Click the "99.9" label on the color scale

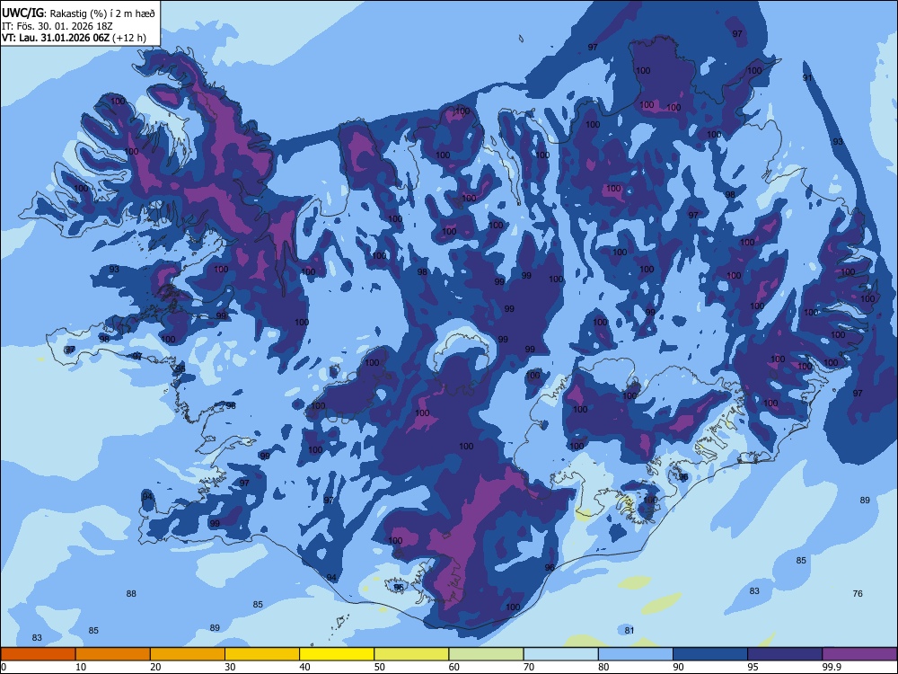[x=832, y=667]
